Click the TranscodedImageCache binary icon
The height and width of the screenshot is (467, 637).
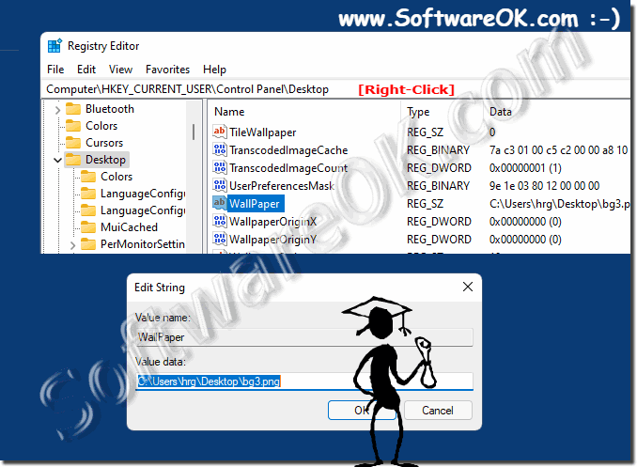[219, 149]
